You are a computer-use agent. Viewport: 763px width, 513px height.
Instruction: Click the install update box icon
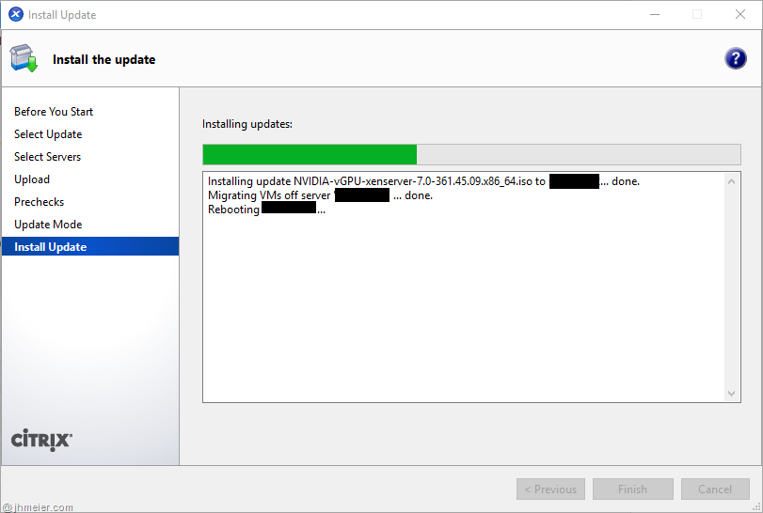pyautogui.click(x=24, y=58)
